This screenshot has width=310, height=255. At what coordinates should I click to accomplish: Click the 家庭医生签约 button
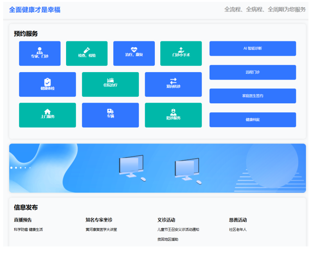pos(253,96)
